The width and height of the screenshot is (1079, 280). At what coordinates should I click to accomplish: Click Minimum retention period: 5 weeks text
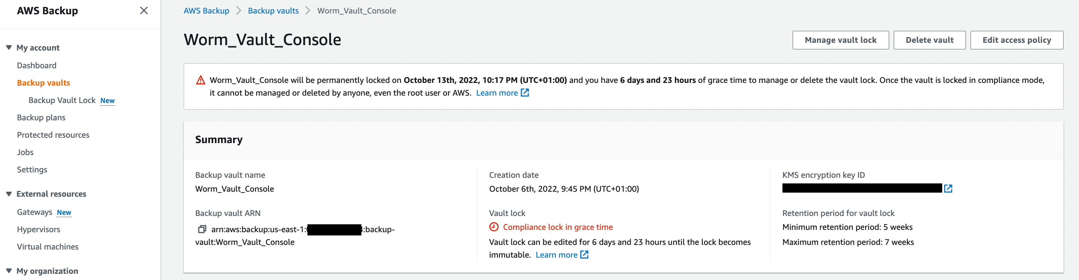[x=847, y=227]
